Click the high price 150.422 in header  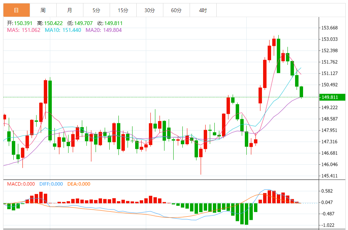51,23
